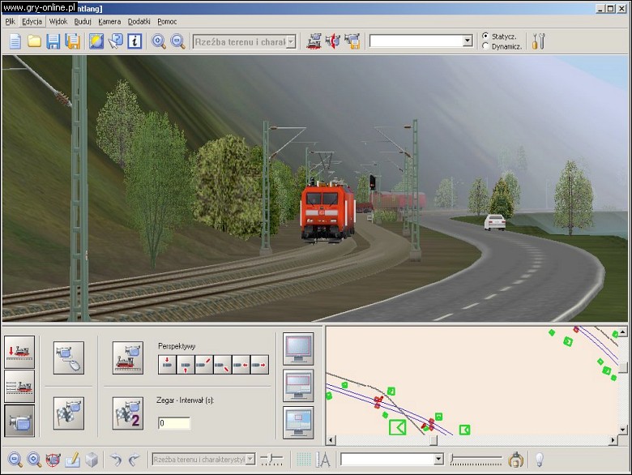The width and height of the screenshot is (632, 475).
Task: Open the Kamera menu
Action: click(x=109, y=21)
